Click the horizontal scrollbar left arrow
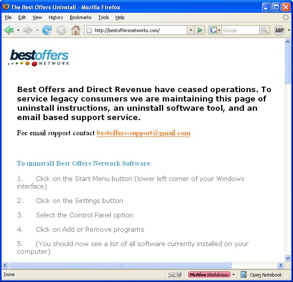The width and height of the screenshot is (293, 282). (5, 265)
